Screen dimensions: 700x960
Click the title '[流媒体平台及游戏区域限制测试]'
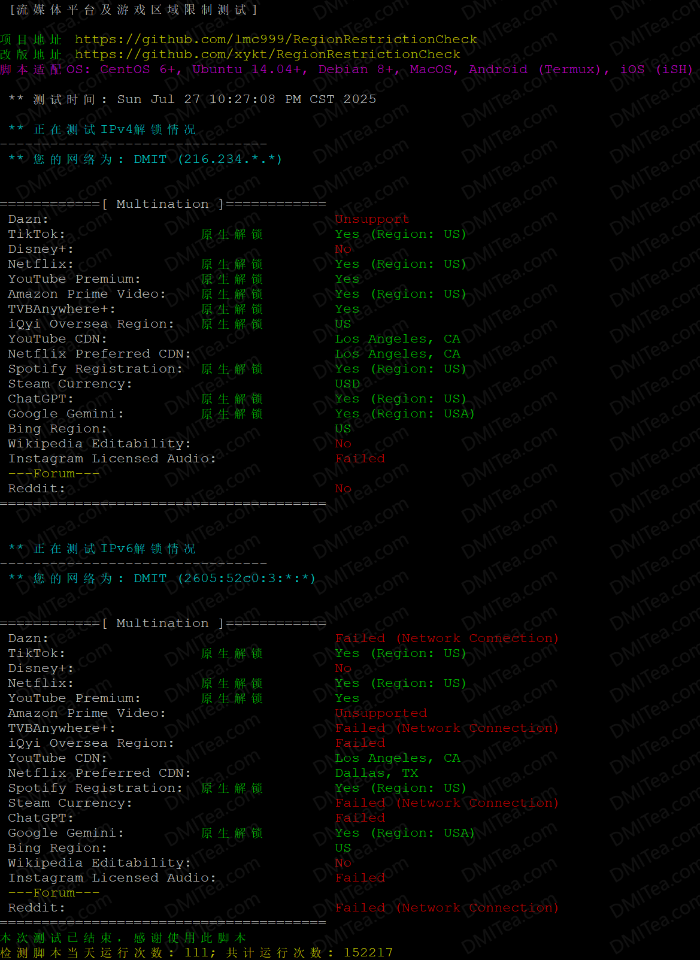[133, 10]
